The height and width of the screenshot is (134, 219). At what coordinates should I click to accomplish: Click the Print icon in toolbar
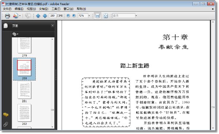[7, 16]
